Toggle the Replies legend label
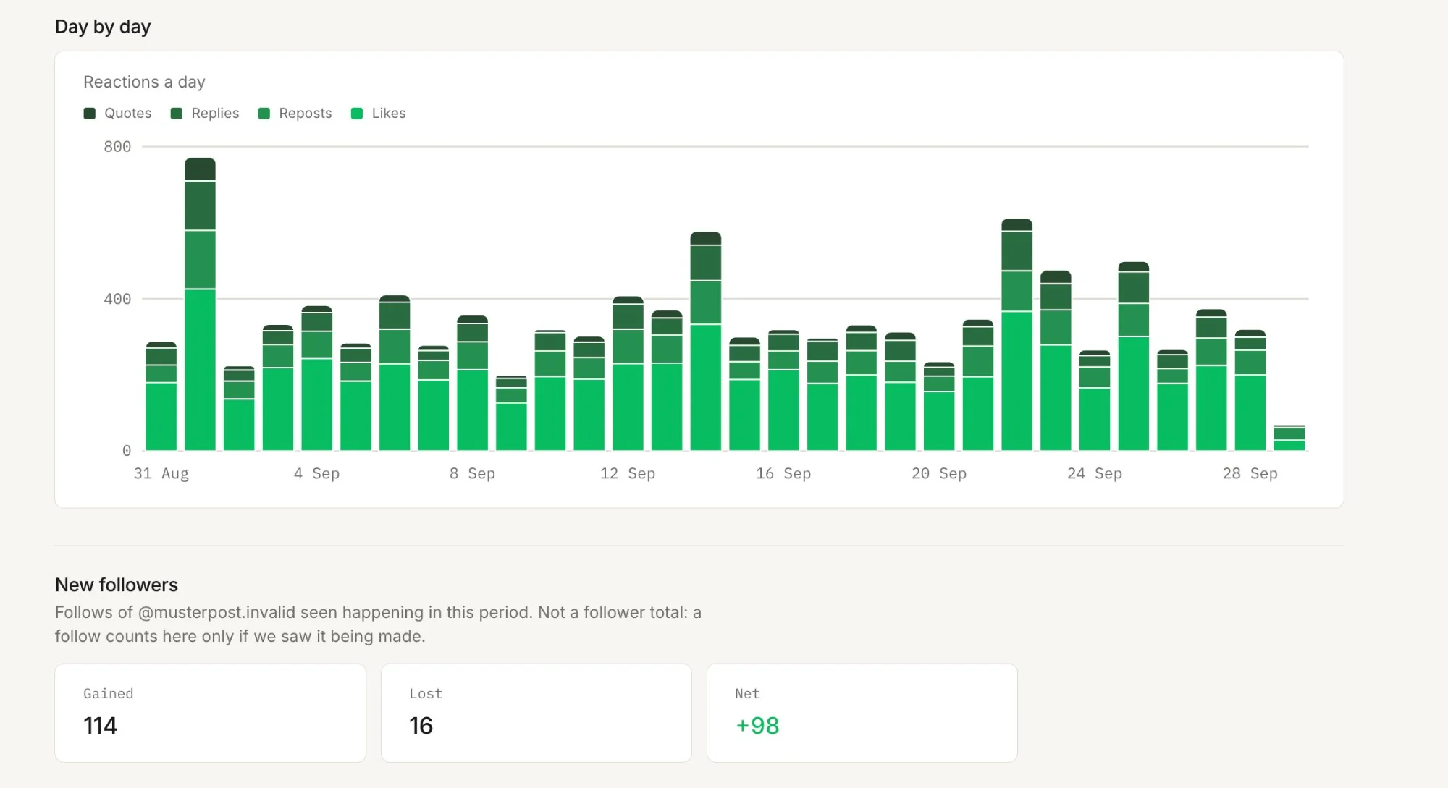This screenshot has height=788, width=1448. pos(215,114)
